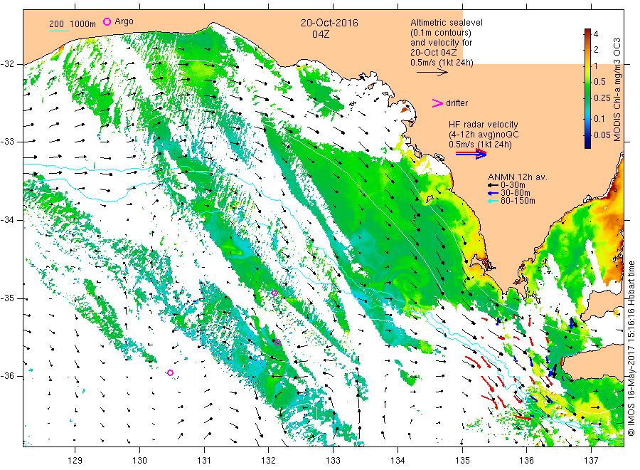640x470 pixels.
Task: Click the magenta Argo circle in legend
Action: [107, 21]
